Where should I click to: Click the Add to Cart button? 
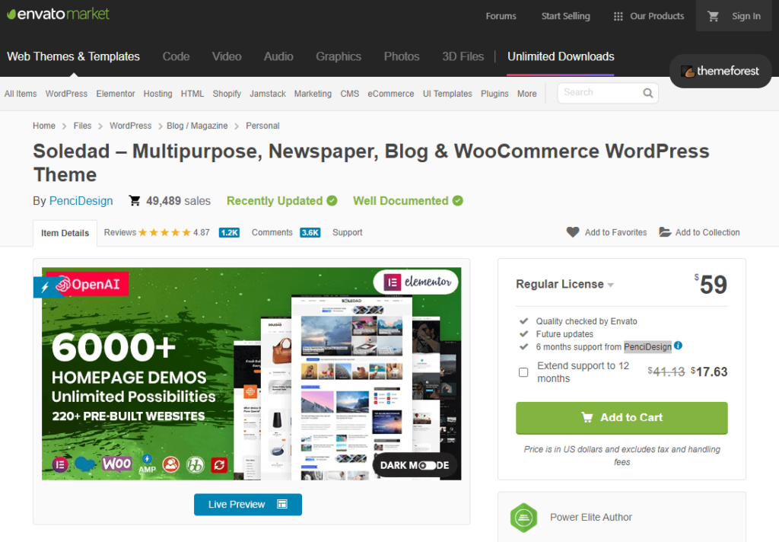pos(622,417)
